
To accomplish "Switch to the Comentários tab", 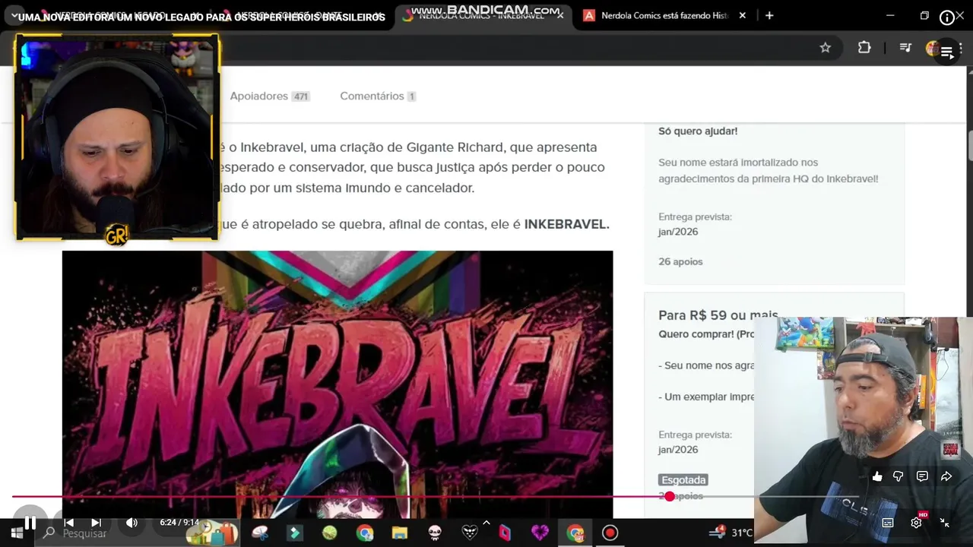I will click(x=378, y=96).
